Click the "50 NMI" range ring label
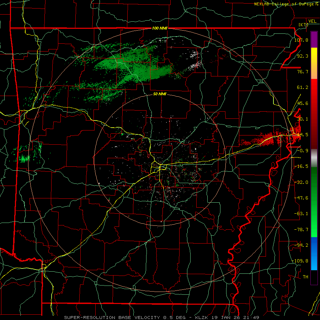The width and height of the screenshot is (320, 320). 160,94
